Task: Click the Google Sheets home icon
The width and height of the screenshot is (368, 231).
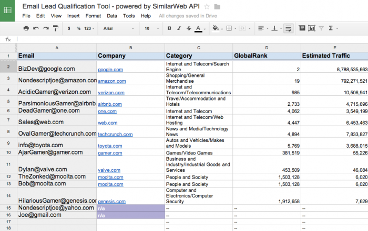Action: (x=7, y=10)
